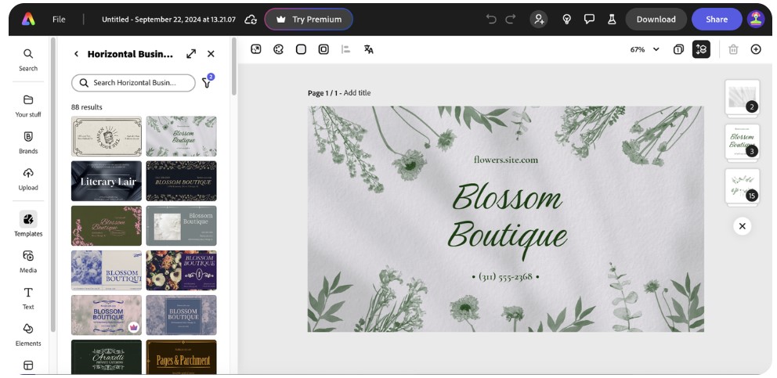777x378 pixels.
Task: Select Templates in the sidebar
Action: (28, 225)
